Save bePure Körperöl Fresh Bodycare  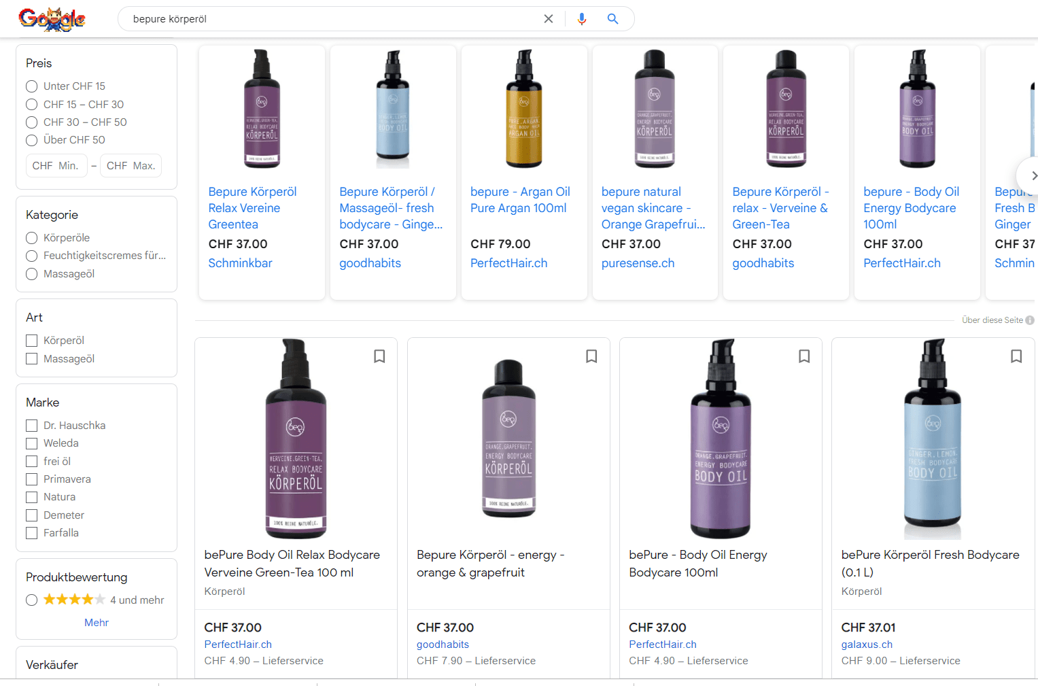point(1016,356)
